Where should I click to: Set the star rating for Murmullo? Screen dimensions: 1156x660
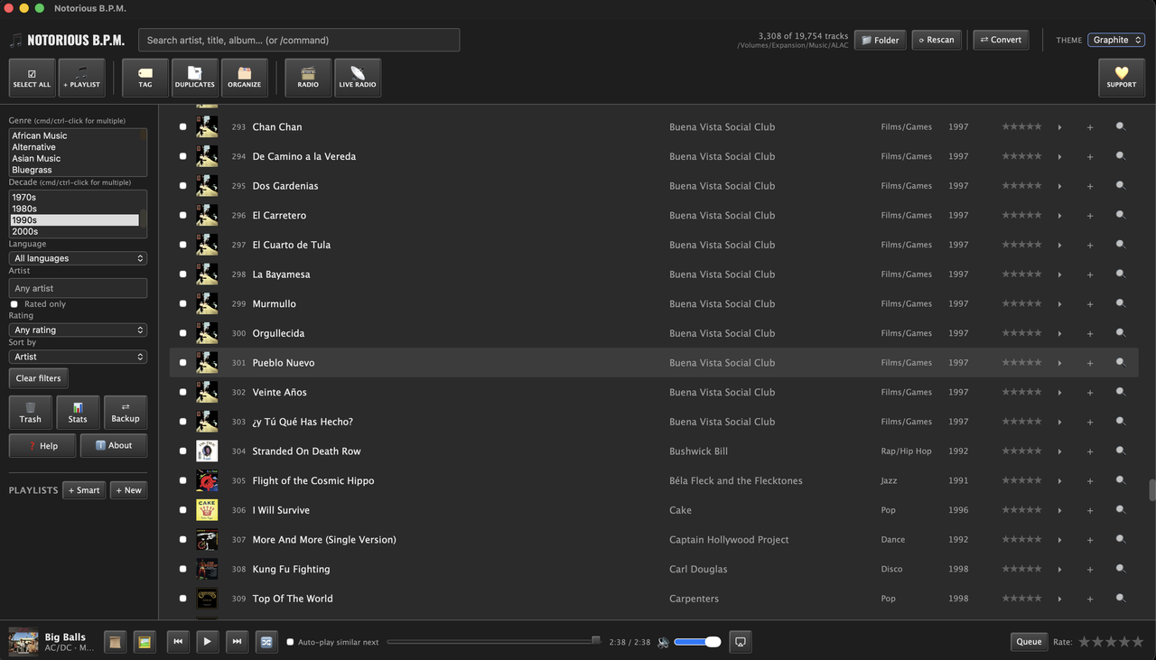click(x=1021, y=304)
